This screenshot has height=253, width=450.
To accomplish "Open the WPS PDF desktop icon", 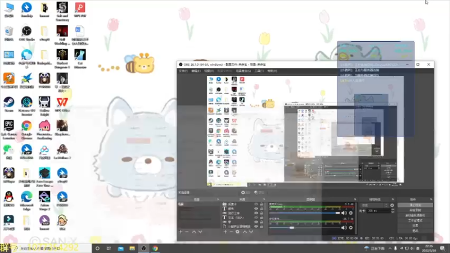I will point(80,10).
